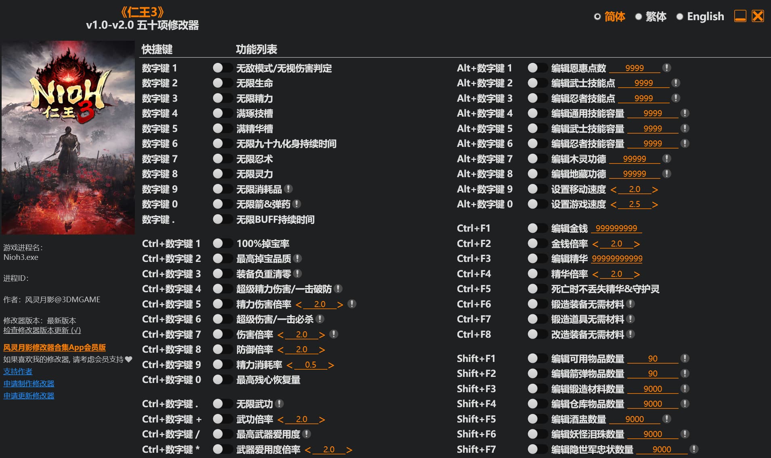The image size is (771, 458).
Task: Click info icon next to 超级伤害/一击必杀
Action: click(320, 319)
